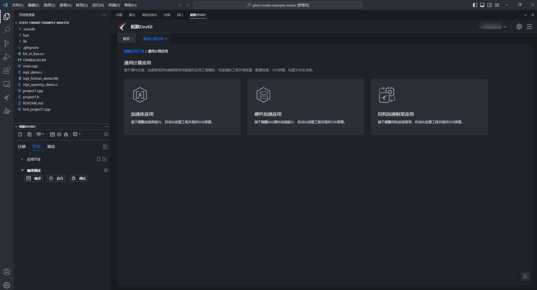Click the 调试 button
The image size is (537, 290).
(x=79, y=178)
